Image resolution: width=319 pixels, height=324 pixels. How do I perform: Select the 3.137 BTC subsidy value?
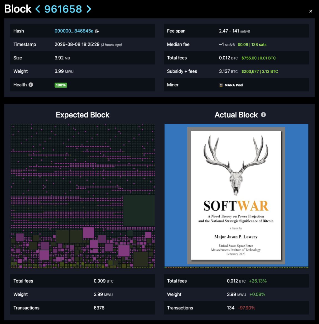tap(228, 71)
